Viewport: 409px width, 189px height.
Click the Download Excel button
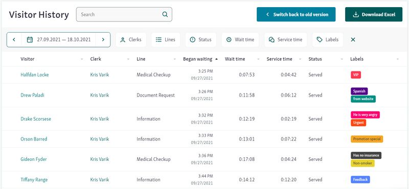(x=374, y=14)
